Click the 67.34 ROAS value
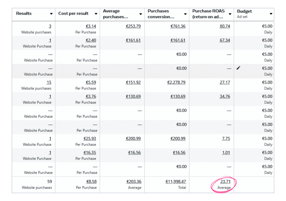 [225, 40]
